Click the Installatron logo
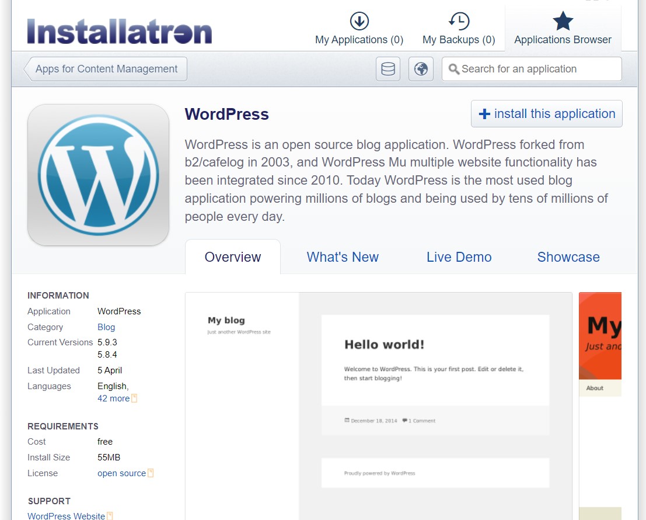The image size is (646, 520). pyautogui.click(x=120, y=32)
